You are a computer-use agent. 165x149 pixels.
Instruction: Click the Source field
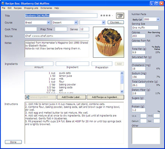pyautogui.click(x=57, y=36)
